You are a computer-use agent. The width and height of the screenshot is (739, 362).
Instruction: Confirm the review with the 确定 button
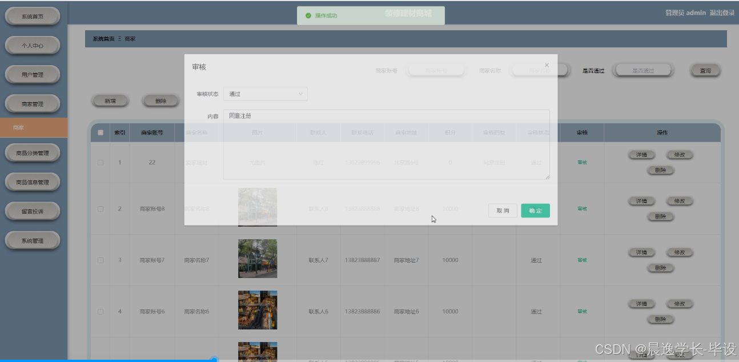click(535, 211)
